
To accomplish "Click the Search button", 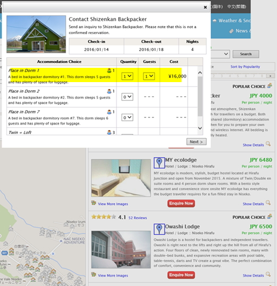I will (246, 54).
